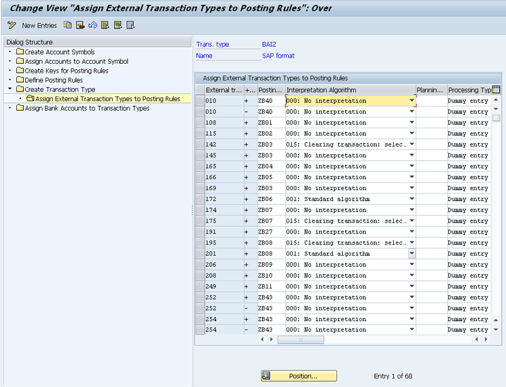Click the Delete entry toolbar icon
This screenshot has height=387, width=506.
coord(80,25)
